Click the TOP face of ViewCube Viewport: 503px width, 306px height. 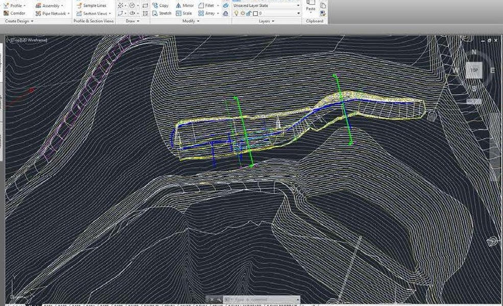tap(474, 70)
